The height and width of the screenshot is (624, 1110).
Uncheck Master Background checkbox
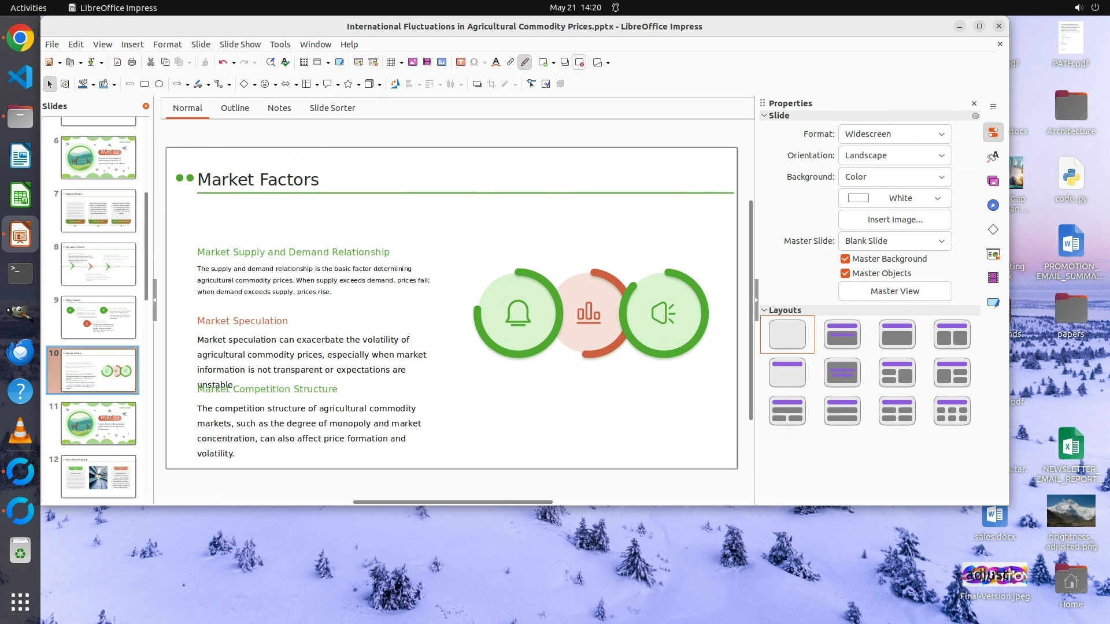coord(845,259)
